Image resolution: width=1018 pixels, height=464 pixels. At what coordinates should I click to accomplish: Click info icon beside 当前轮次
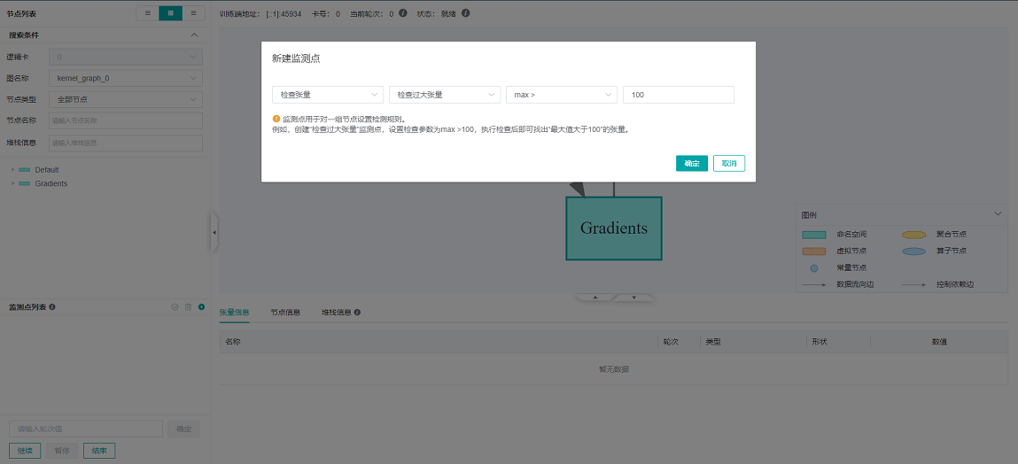click(403, 14)
